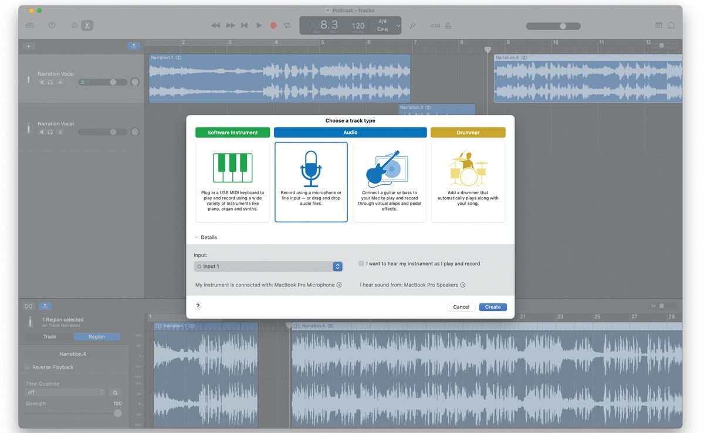Open the Input 1 dropdown
The width and height of the screenshot is (704, 433).
[337, 266]
